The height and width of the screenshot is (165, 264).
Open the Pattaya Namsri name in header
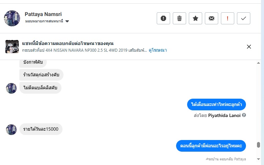click(43, 14)
